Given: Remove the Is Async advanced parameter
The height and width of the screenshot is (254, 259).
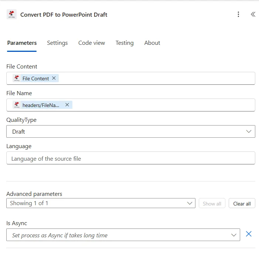Looking at the screenshot, I should pyautogui.click(x=249, y=234).
